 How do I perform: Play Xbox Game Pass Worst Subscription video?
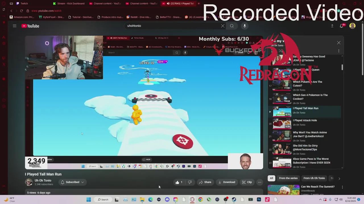pyautogui.click(x=304, y=163)
